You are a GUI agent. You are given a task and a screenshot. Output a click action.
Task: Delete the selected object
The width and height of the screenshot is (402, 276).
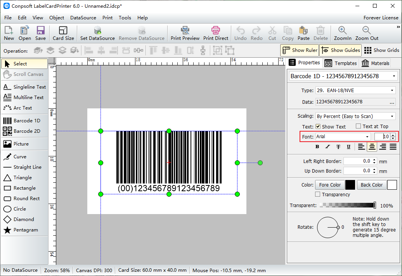point(321,33)
